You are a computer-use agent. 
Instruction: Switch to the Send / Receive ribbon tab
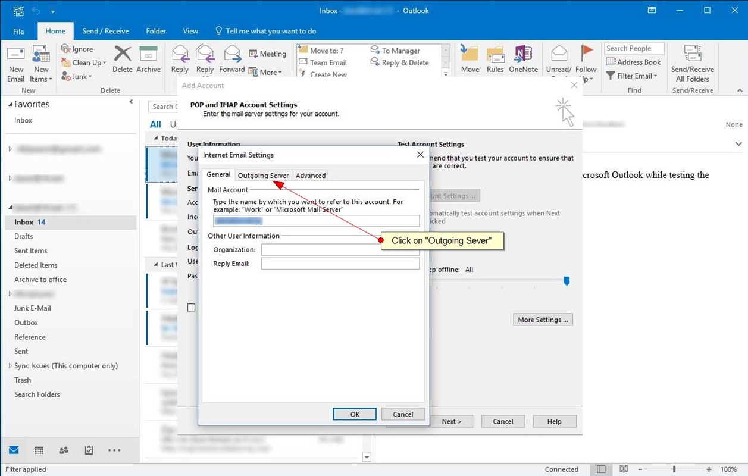[x=105, y=31]
